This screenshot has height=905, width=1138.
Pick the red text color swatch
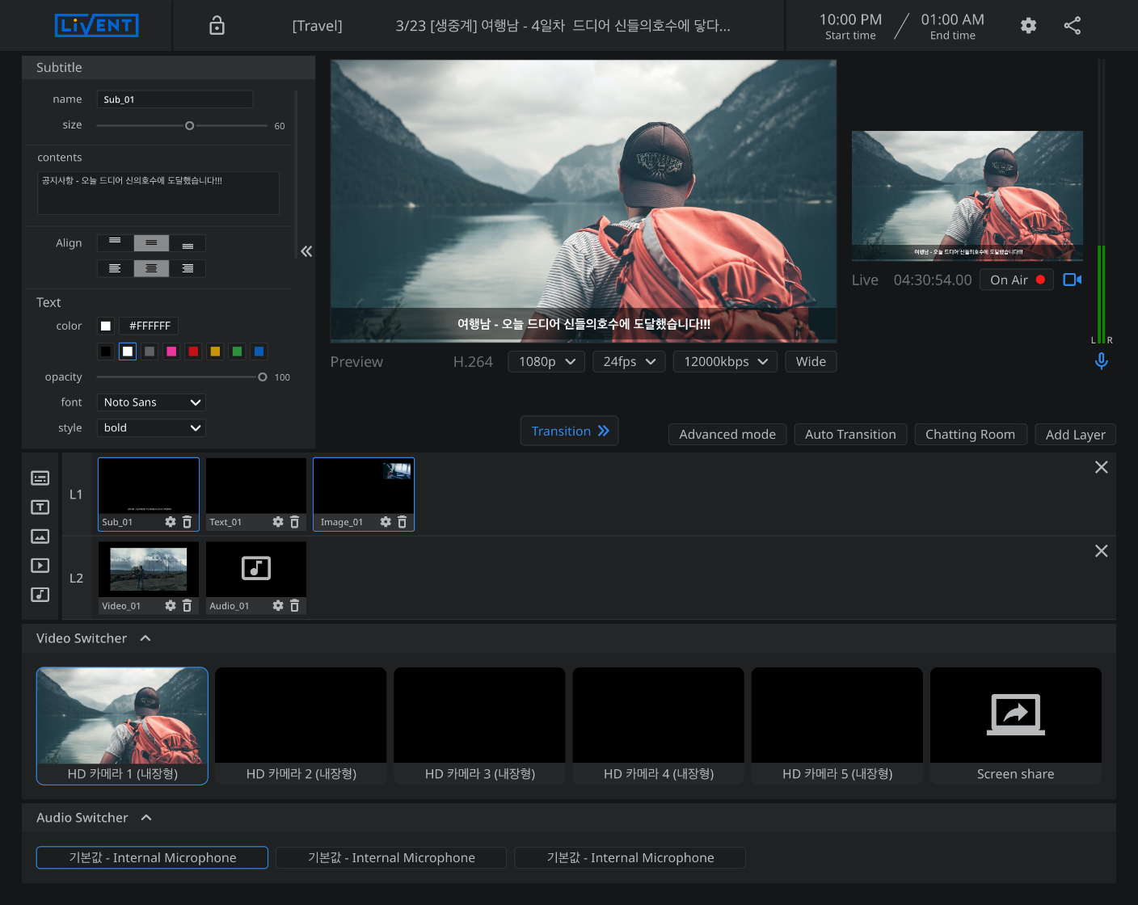click(x=193, y=351)
